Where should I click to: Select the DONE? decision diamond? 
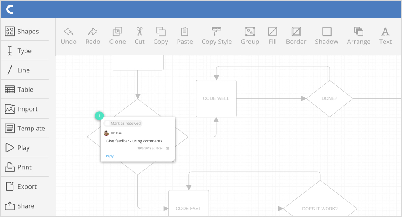click(x=329, y=98)
